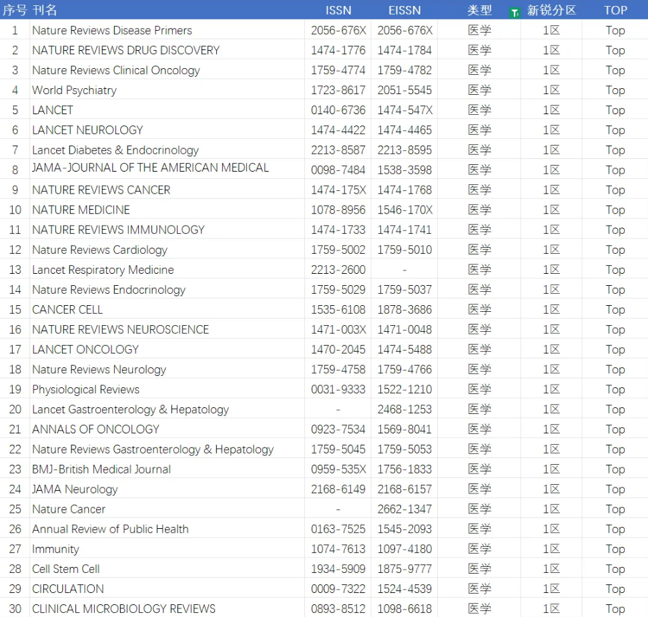Screen dimensions: 648x617
Task: Click the BMJ-British Medical Journal cell
Action: (x=101, y=469)
